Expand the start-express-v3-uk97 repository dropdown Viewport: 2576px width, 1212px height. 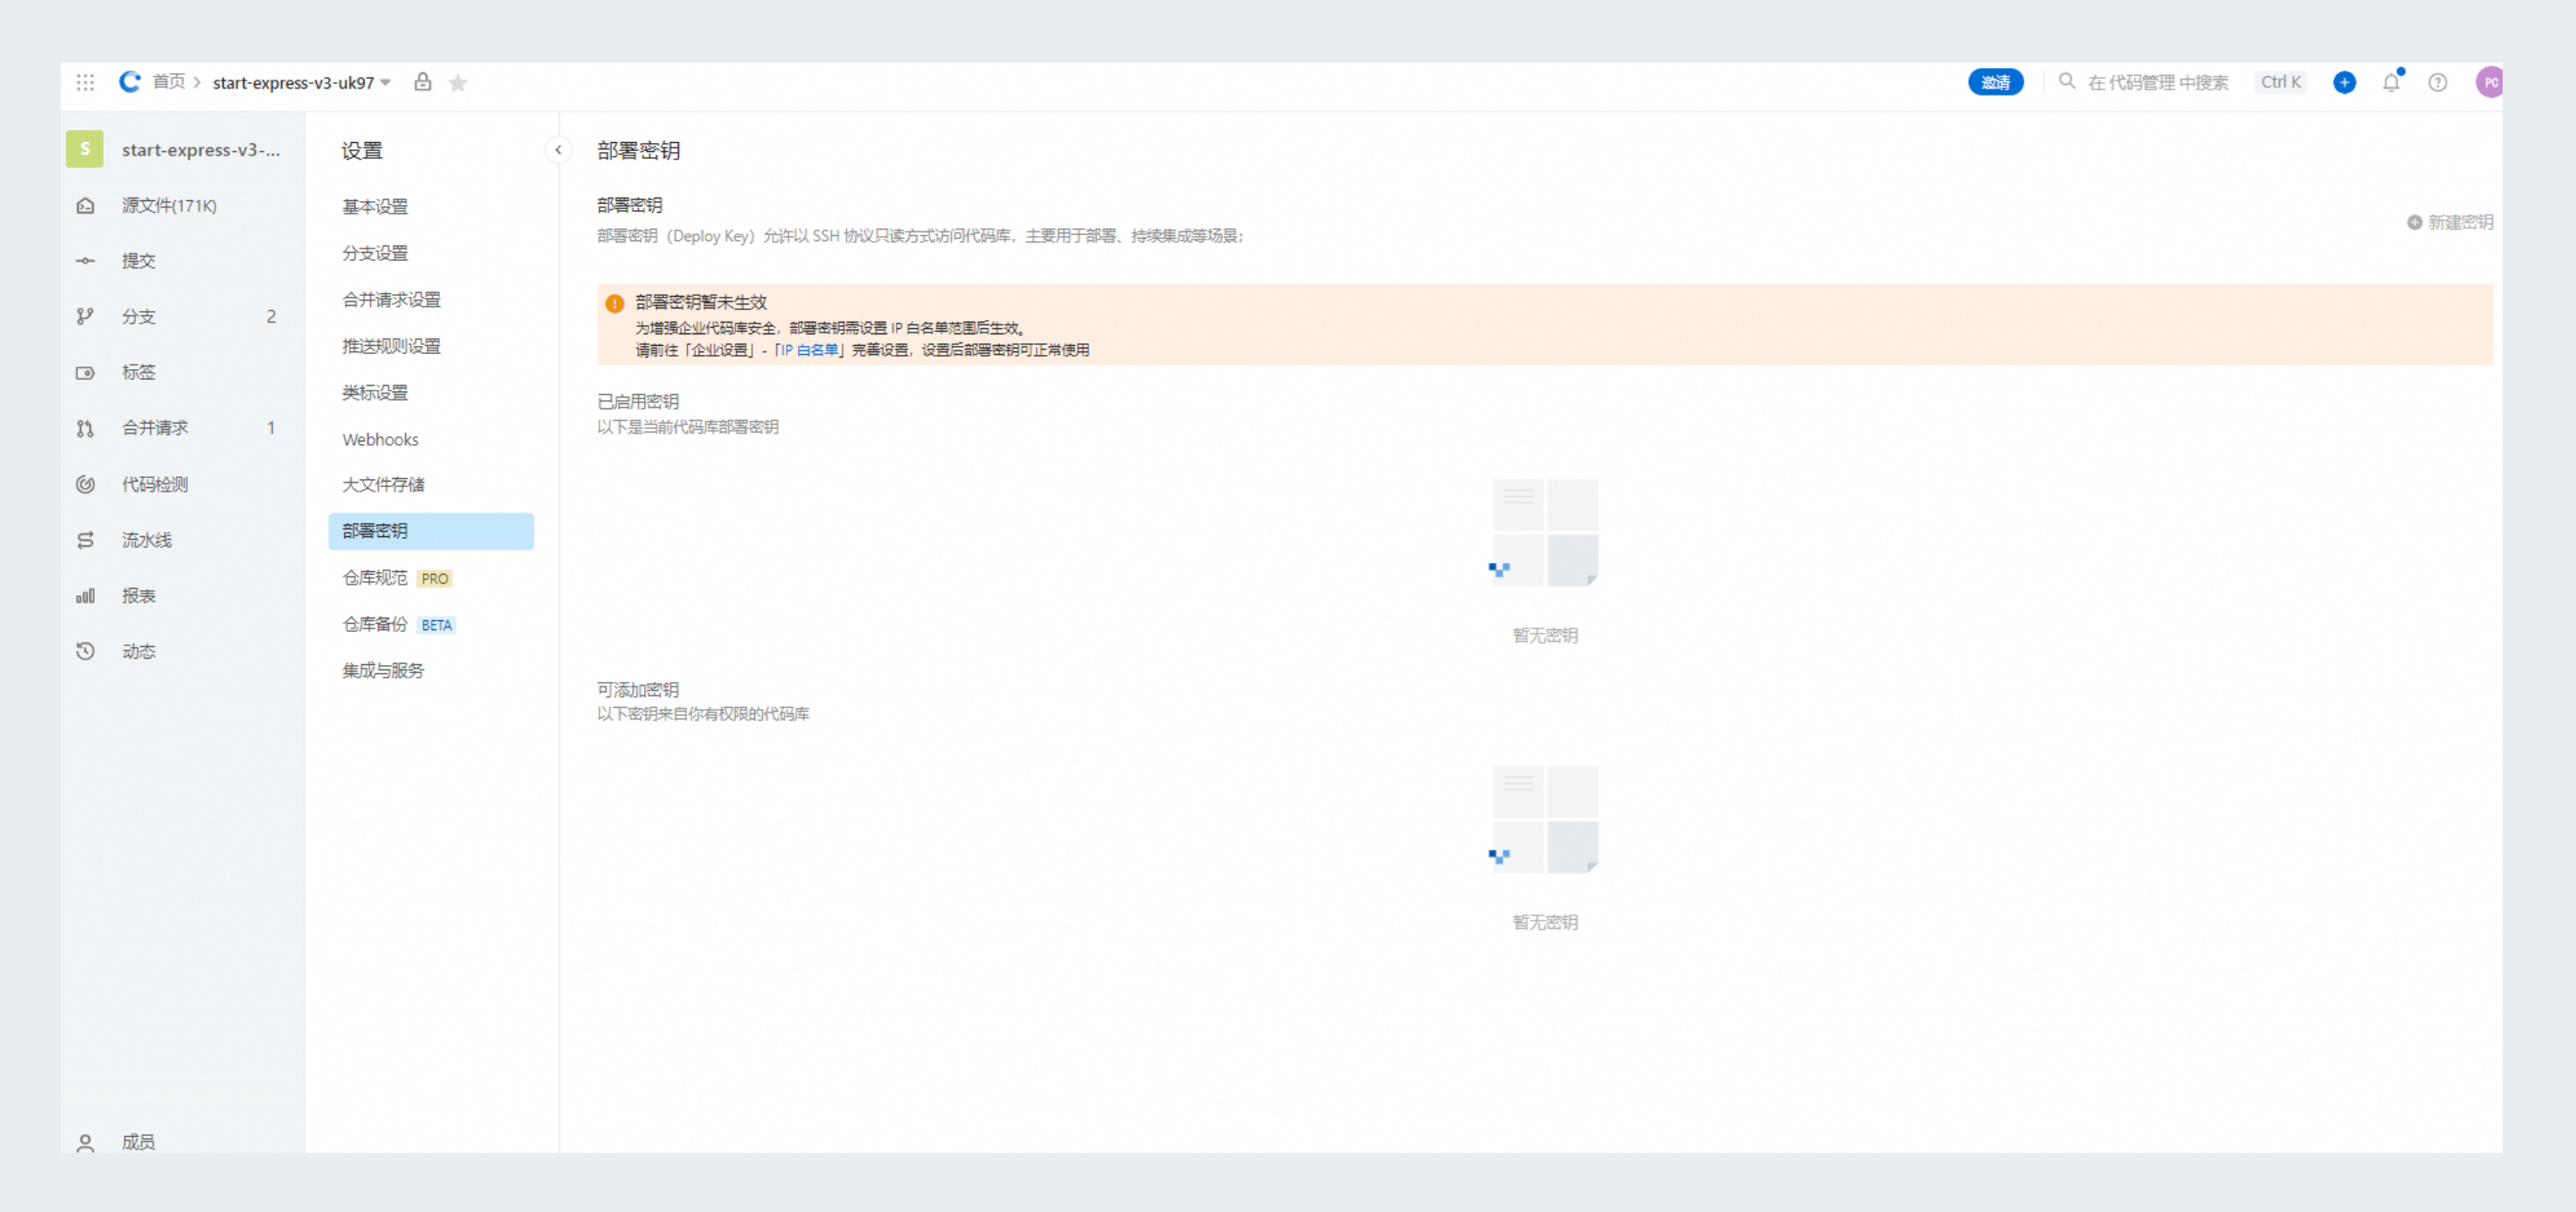pyautogui.click(x=385, y=83)
